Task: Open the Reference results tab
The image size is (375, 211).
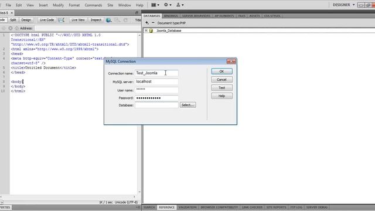Action: [166, 207]
